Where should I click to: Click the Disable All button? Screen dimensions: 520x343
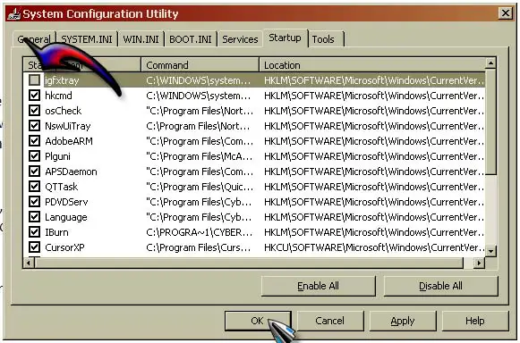tap(440, 286)
